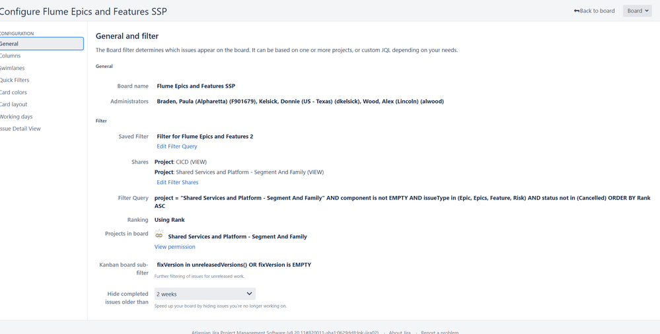
Task: Click the 'General and filter' heading
Action: 127,36
